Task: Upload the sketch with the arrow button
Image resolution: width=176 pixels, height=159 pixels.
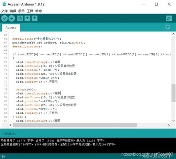Action: 12,19
